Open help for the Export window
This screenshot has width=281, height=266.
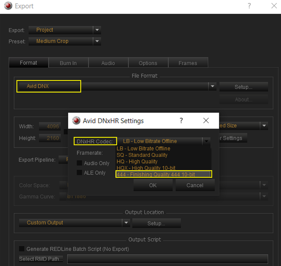(249, 6)
